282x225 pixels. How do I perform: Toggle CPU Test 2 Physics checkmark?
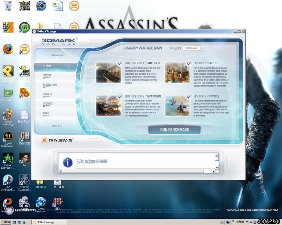tap(189, 97)
